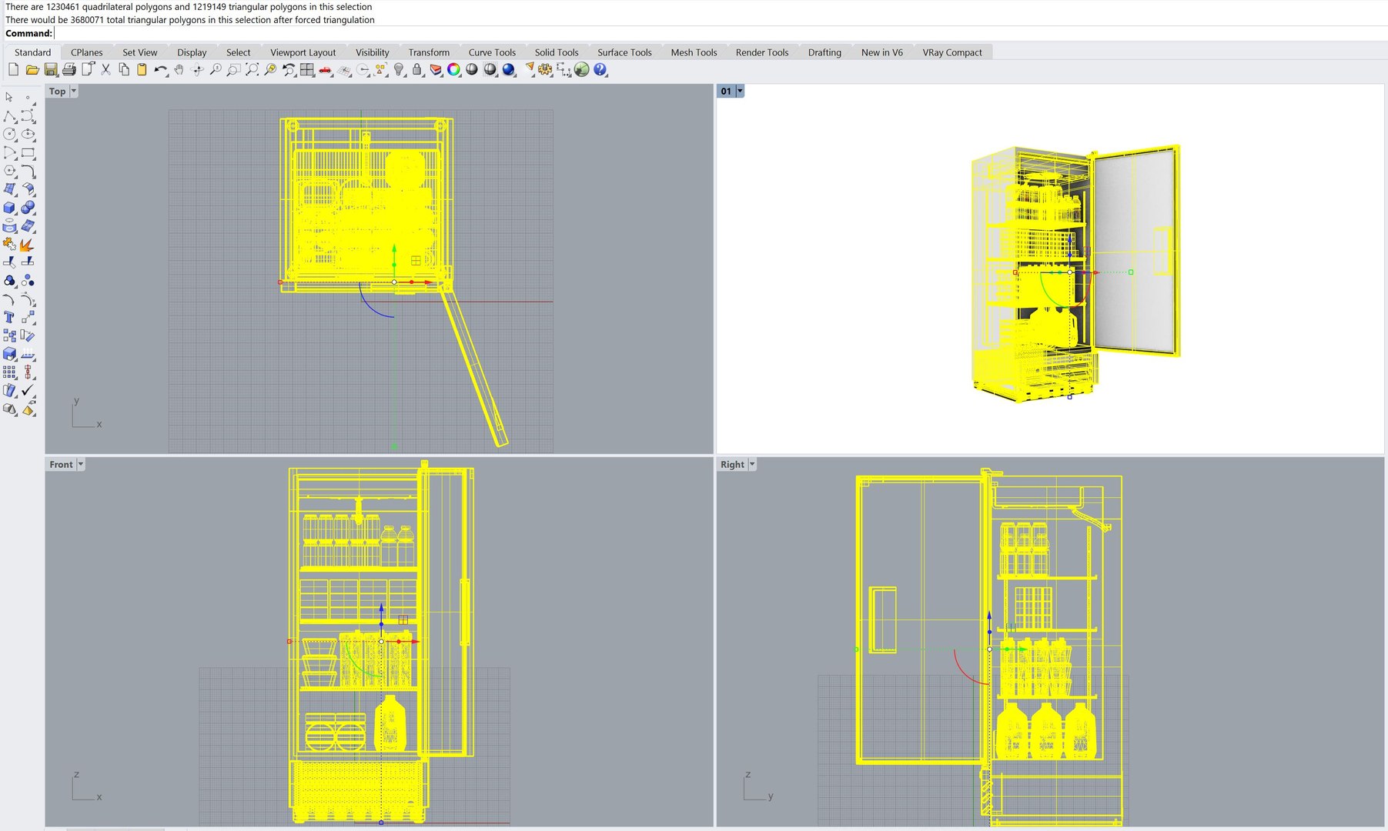Image resolution: width=1388 pixels, height=831 pixels.
Task: Toggle the light bulb Hide objects icon
Action: [399, 70]
